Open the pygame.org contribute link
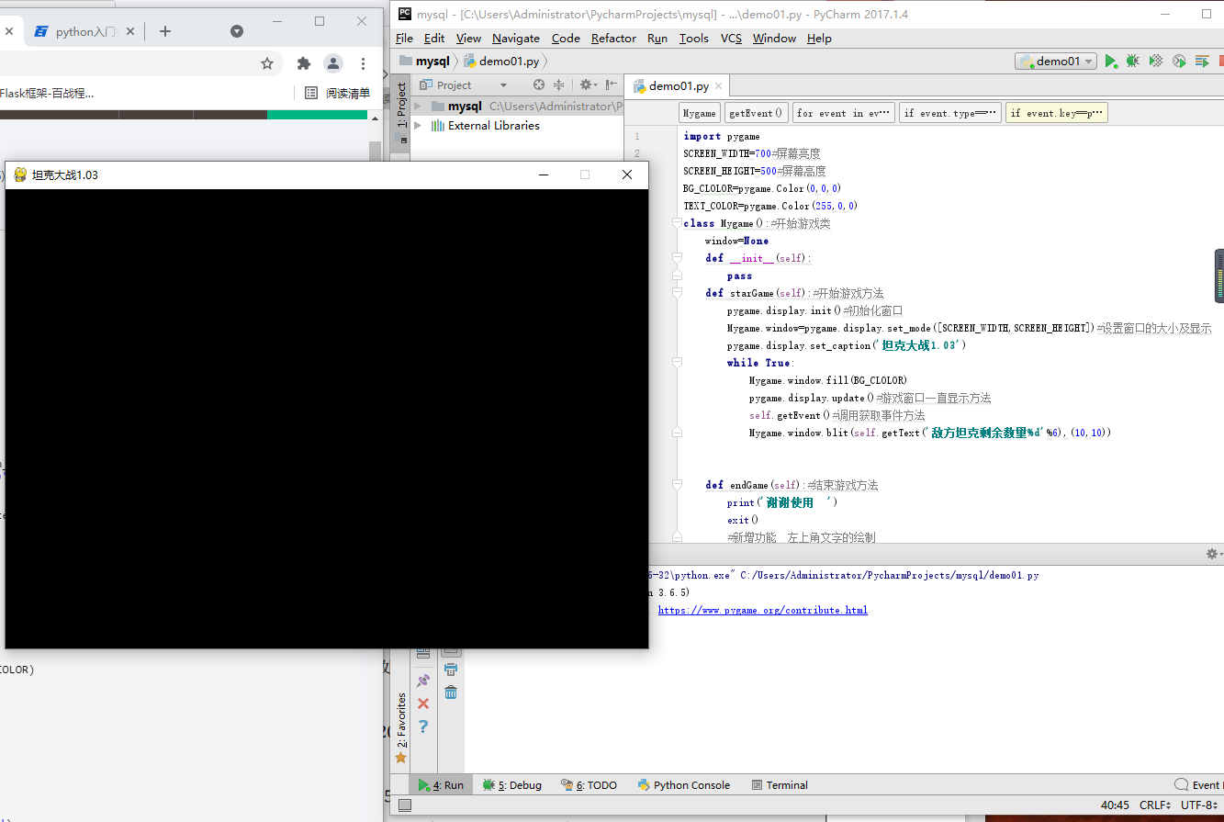The height and width of the screenshot is (822, 1224). tap(762, 610)
